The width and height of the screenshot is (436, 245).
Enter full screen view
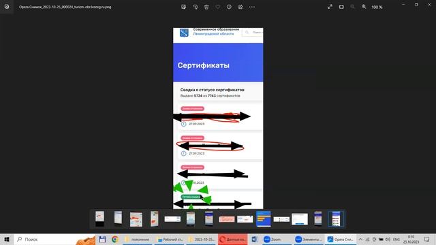pyautogui.click(x=330, y=7)
